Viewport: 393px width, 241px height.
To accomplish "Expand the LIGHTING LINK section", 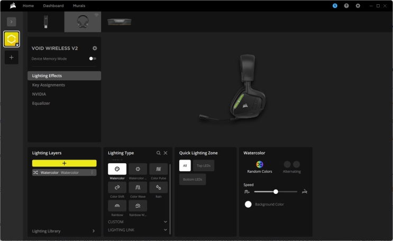I will tap(165, 230).
